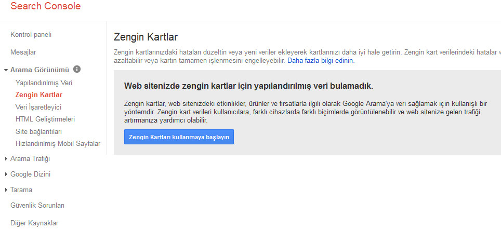Open Yapılandırılmış Veri page

point(44,83)
